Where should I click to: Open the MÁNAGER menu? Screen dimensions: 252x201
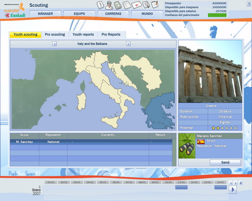pos(45,14)
